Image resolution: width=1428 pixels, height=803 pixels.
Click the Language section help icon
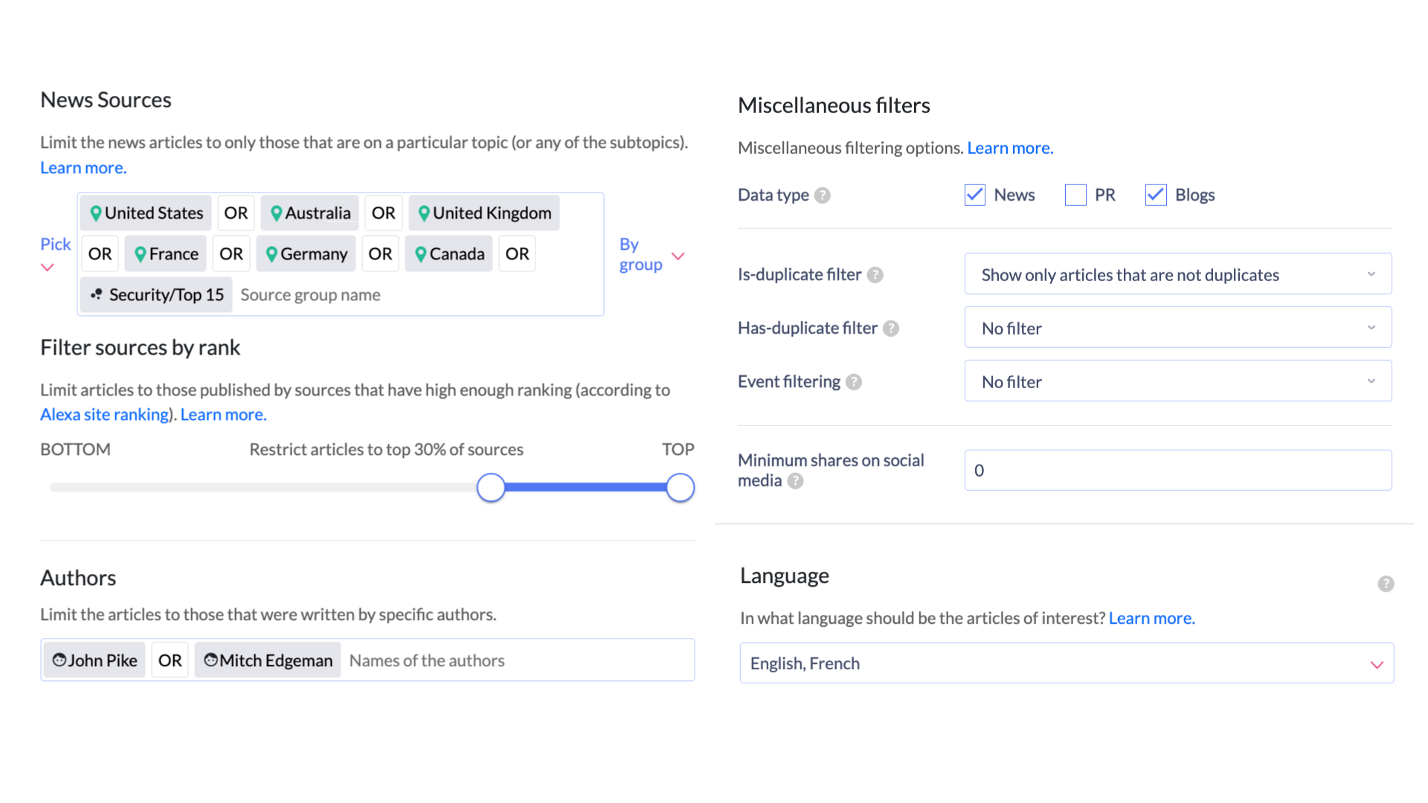(x=1386, y=584)
